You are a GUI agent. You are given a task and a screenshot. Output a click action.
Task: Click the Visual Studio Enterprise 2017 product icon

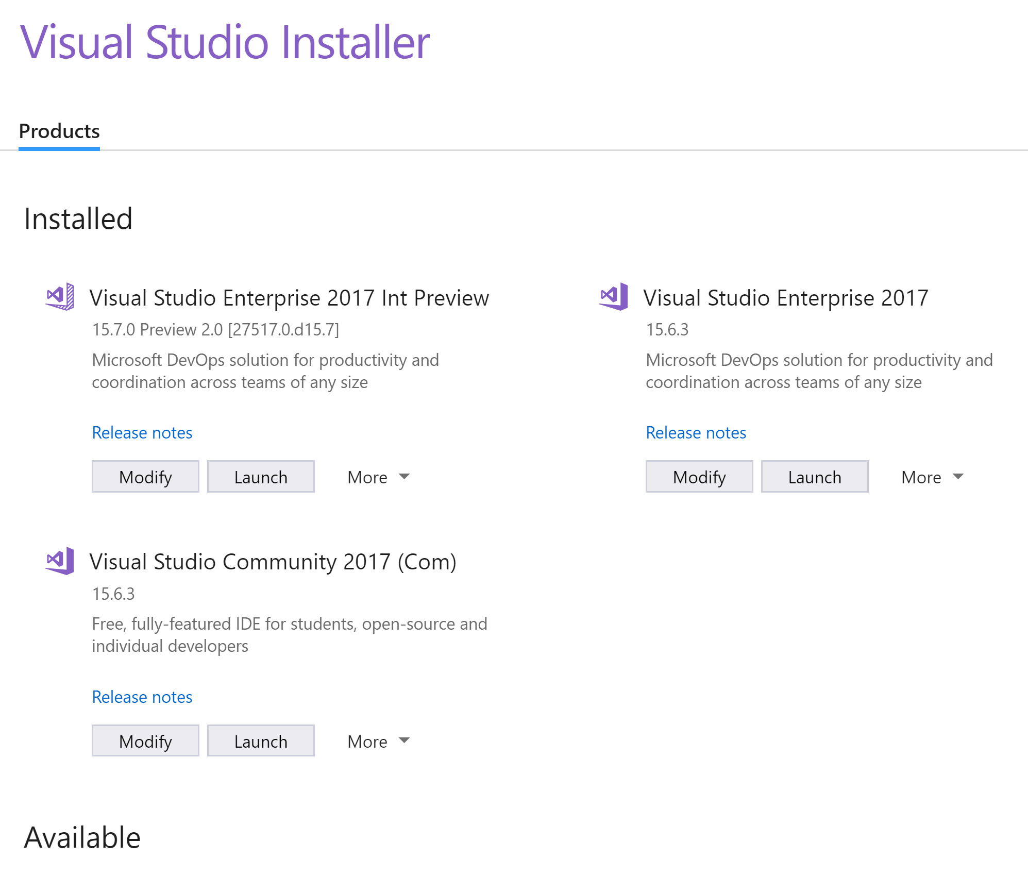(614, 297)
